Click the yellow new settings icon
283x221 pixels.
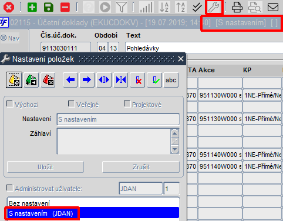click(x=14, y=80)
